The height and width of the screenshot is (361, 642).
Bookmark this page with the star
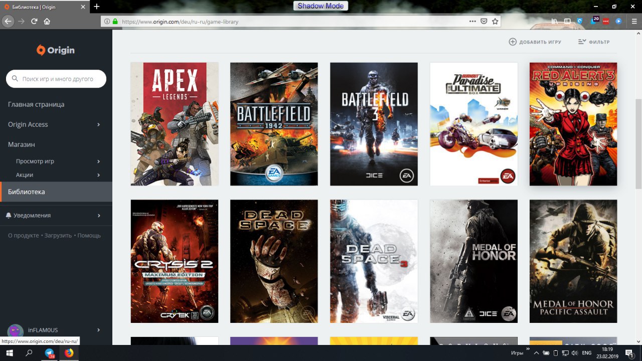[x=495, y=22]
